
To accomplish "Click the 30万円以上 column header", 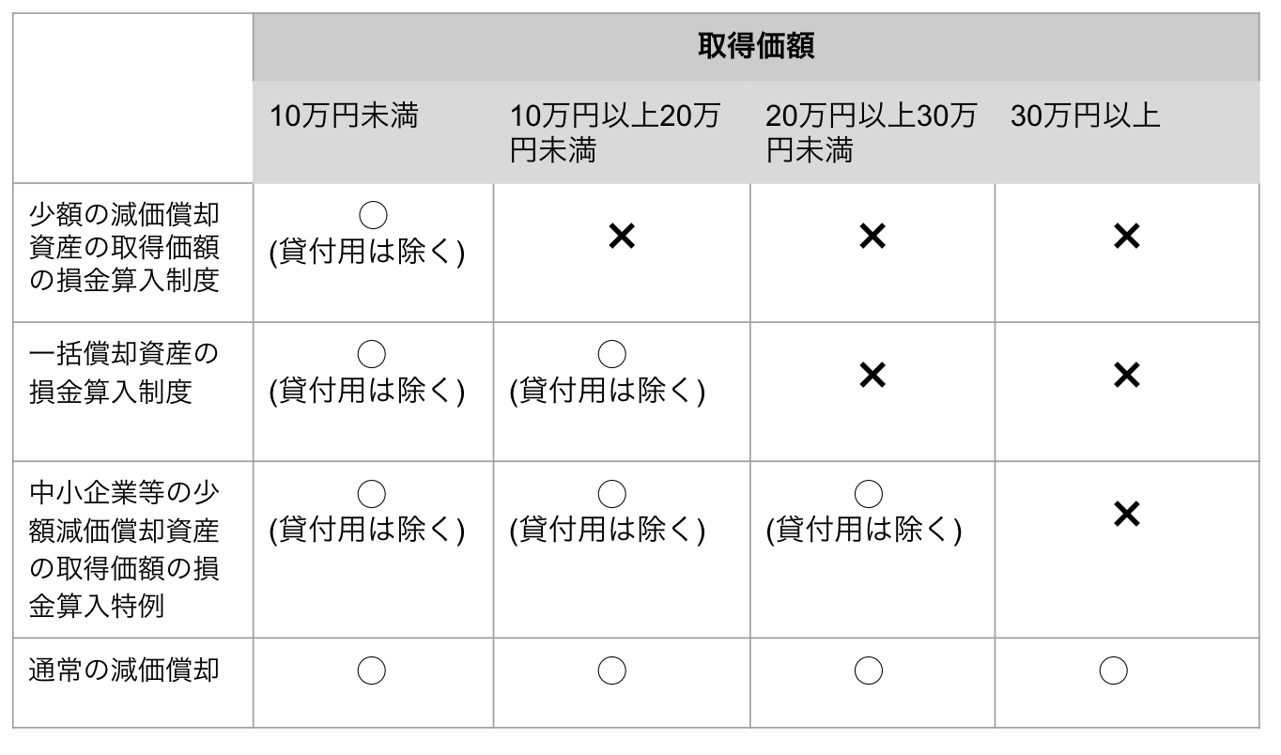I will tap(1086, 116).
